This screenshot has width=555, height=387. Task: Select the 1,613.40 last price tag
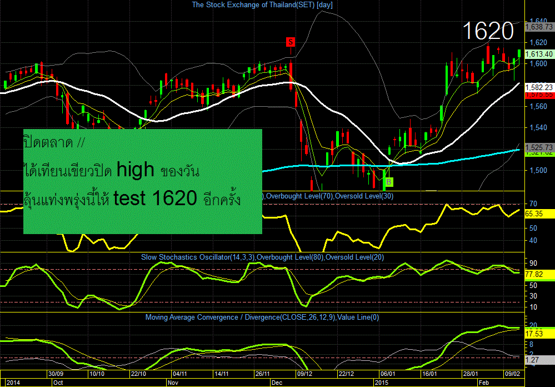tap(539, 54)
